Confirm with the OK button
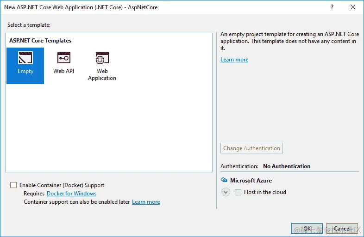The image size is (364, 237). [x=307, y=229]
